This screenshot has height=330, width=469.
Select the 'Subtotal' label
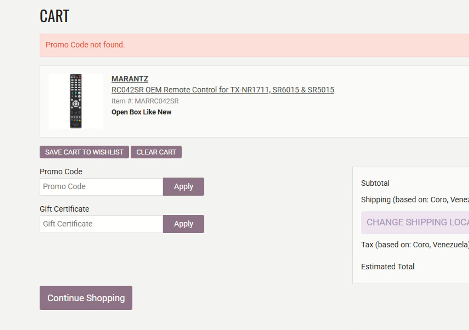coord(375,183)
